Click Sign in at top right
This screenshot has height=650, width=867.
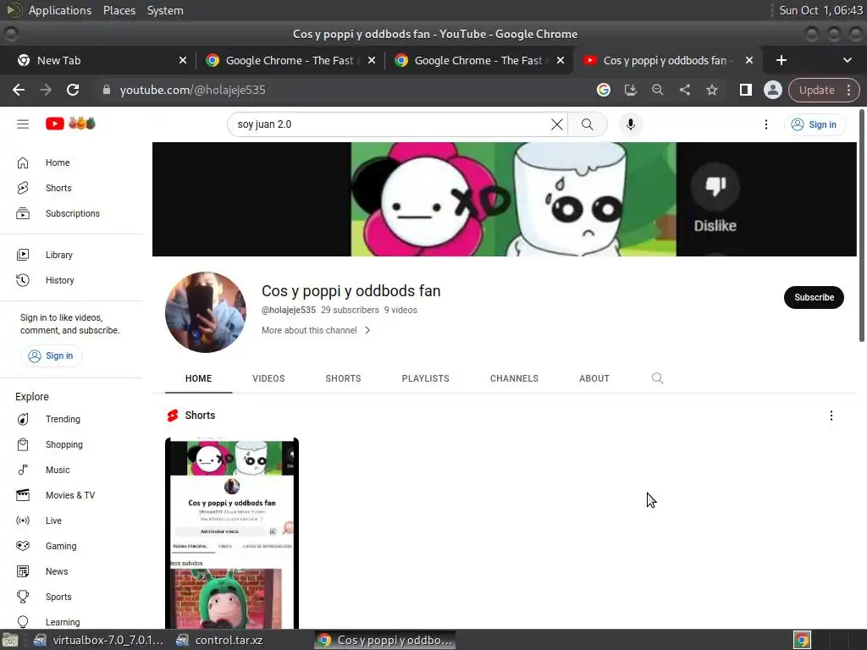coord(814,124)
